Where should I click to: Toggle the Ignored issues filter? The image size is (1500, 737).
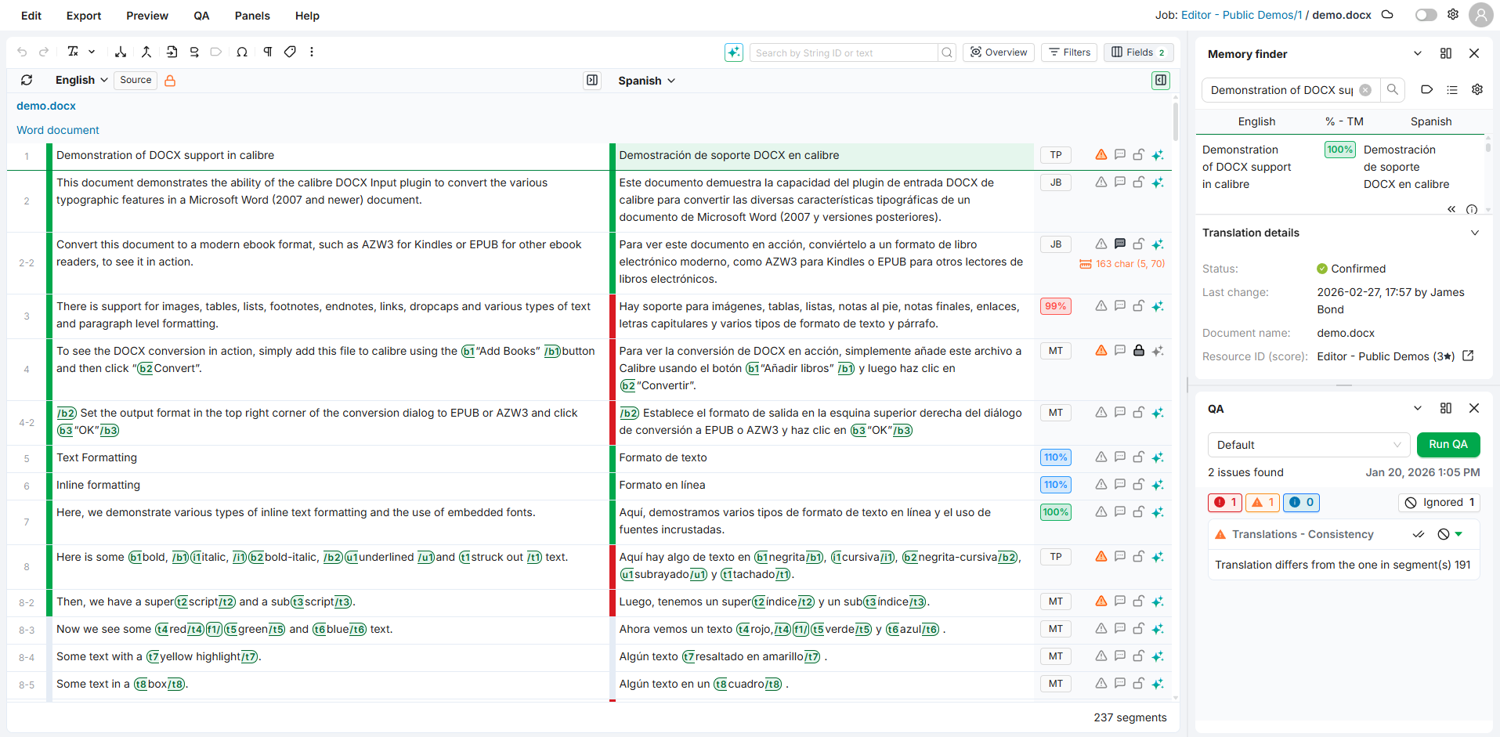click(x=1440, y=503)
